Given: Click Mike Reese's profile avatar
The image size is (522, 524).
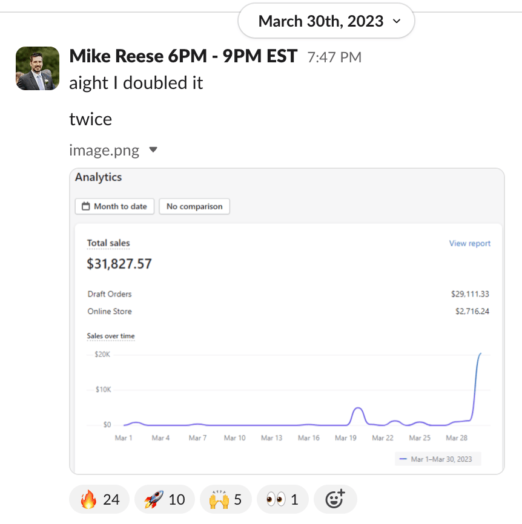Looking at the screenshot, I should [x=37, y=68].
